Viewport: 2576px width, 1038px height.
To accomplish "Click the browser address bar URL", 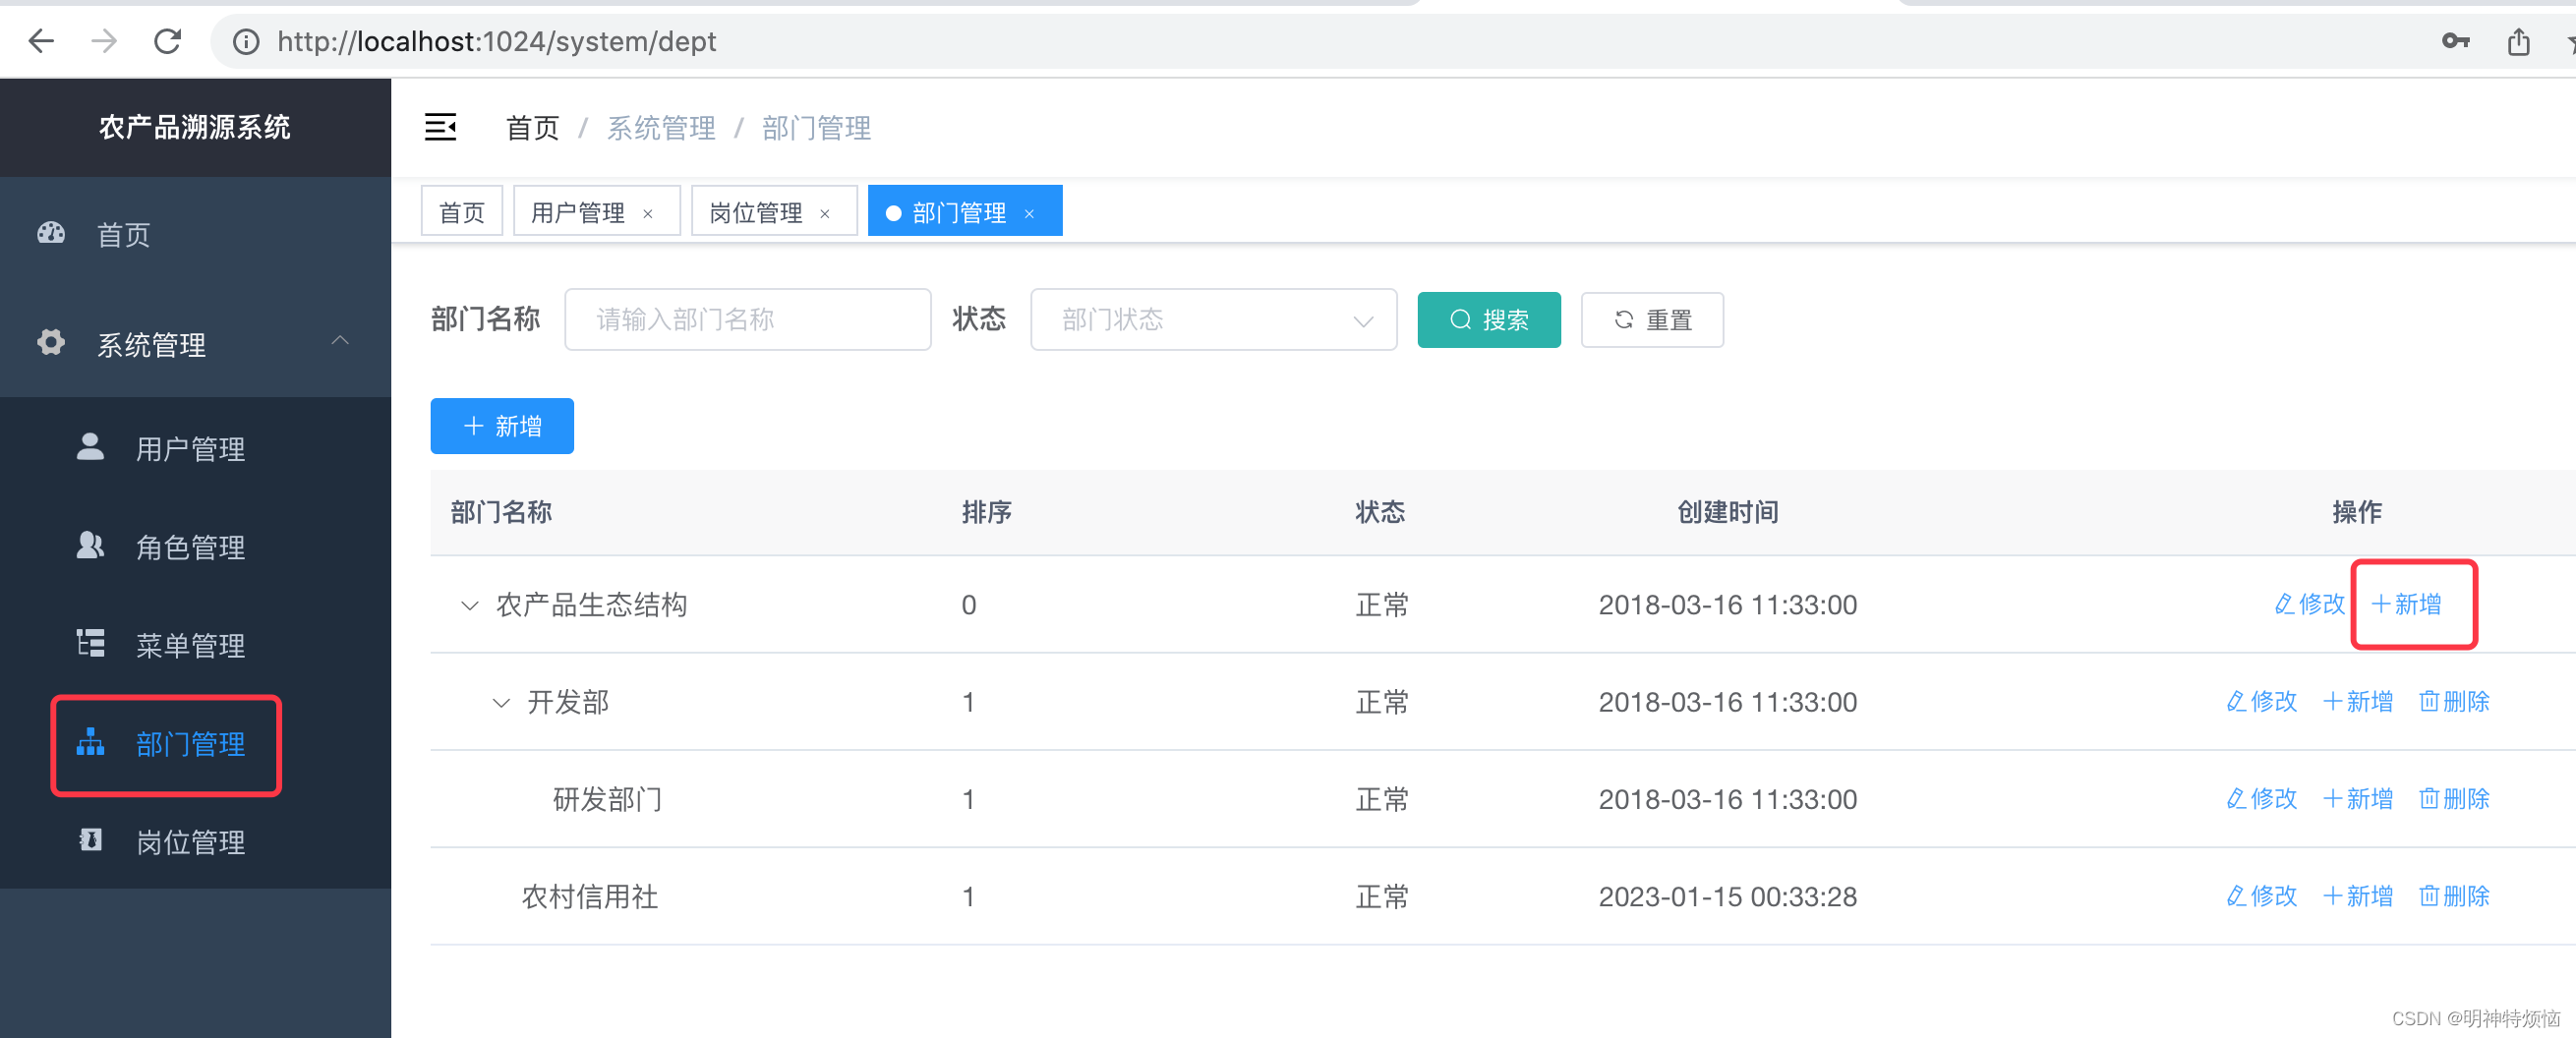I will 496,41.
